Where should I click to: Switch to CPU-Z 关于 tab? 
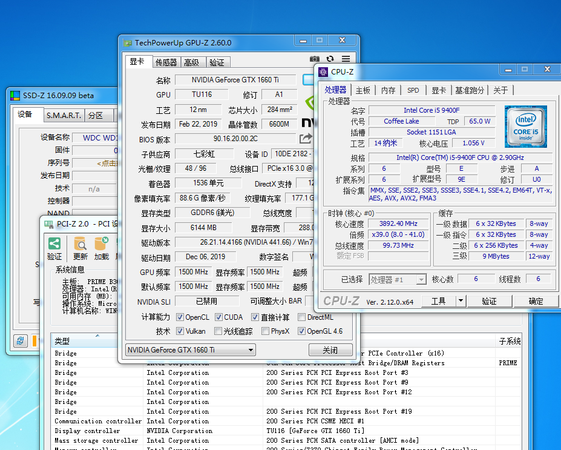500,91
